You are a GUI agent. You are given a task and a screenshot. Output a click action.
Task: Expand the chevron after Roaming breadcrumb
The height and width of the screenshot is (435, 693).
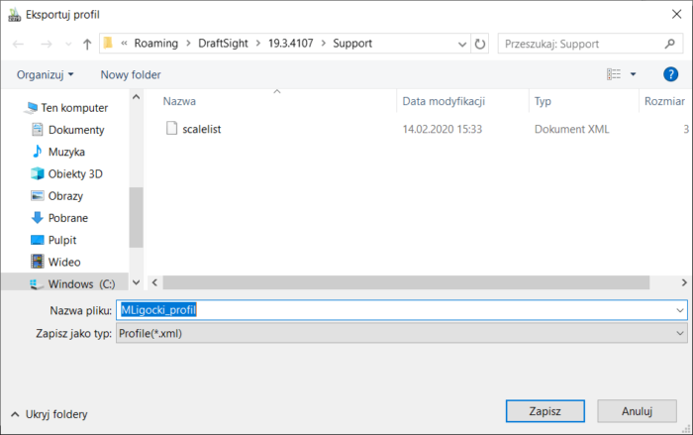189,44
